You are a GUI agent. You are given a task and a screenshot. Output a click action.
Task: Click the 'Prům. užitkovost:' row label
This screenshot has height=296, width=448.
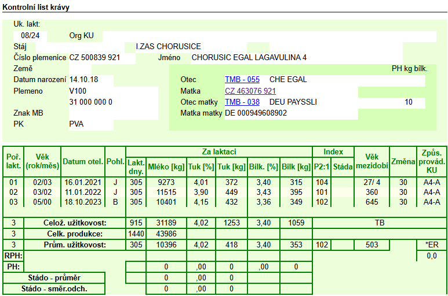pos(75,245)
